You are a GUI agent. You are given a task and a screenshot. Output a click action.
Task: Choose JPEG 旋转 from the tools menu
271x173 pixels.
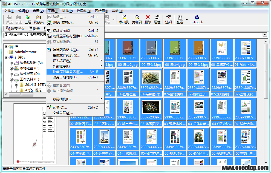point(75,22)
